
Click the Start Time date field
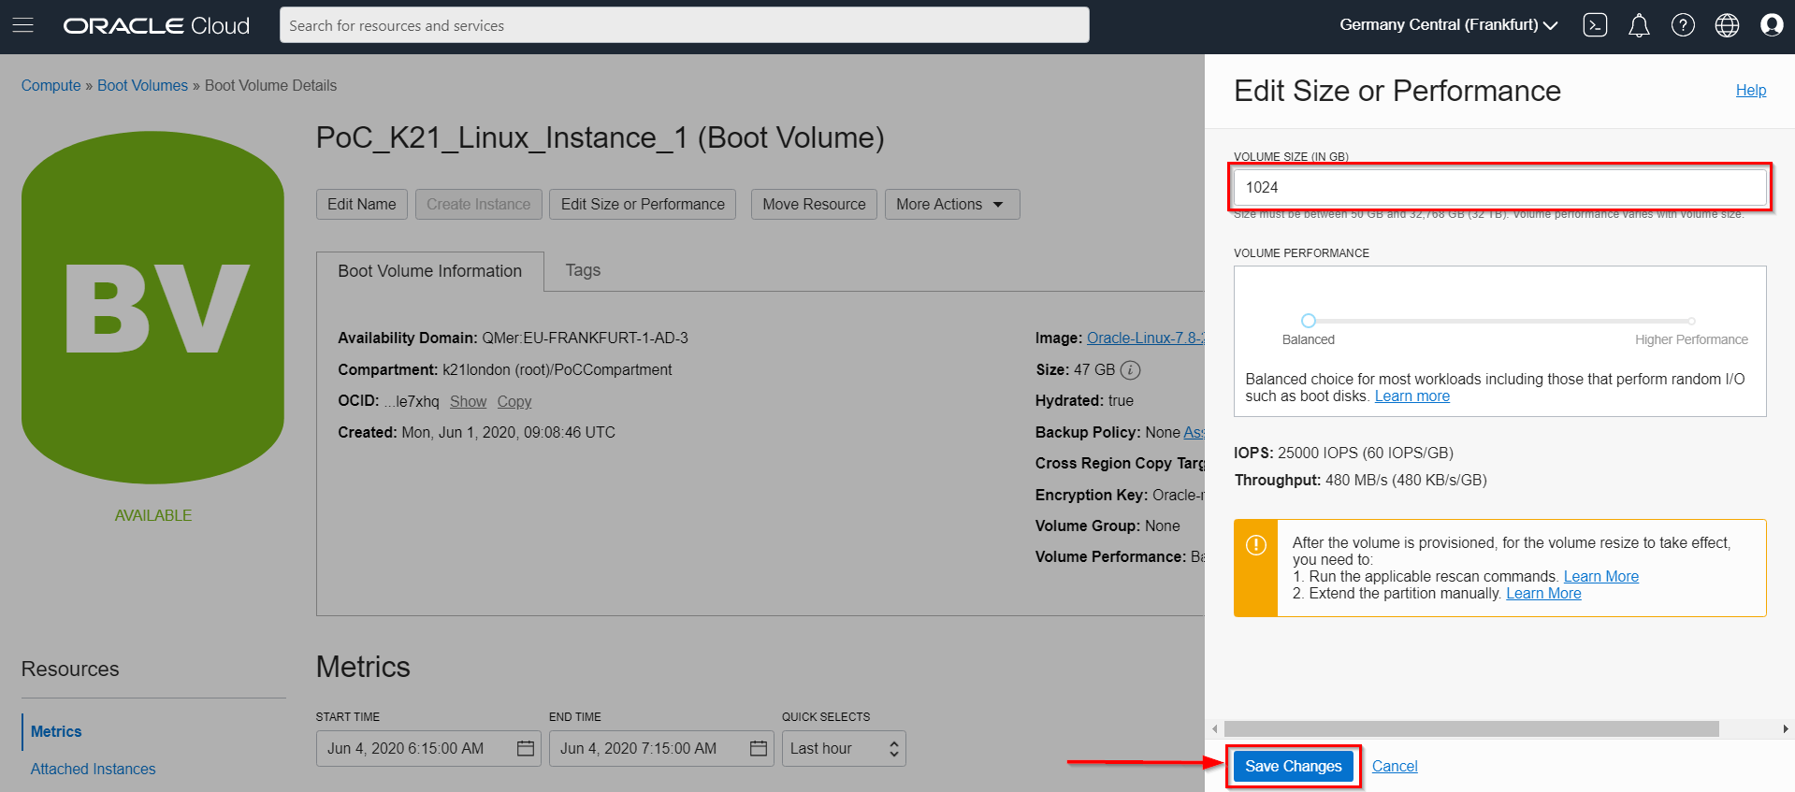pos(428,748)
